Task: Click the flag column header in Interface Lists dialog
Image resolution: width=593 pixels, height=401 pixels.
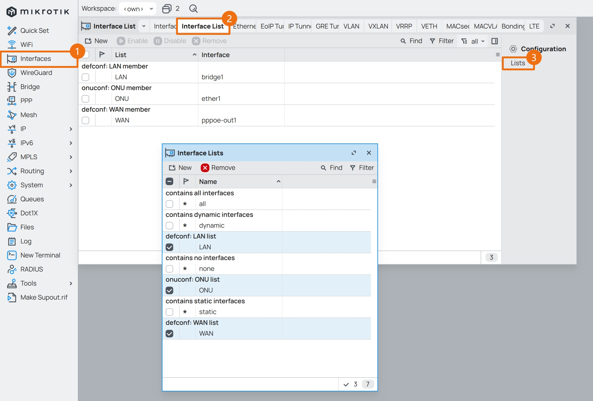Action: (186, 181)
